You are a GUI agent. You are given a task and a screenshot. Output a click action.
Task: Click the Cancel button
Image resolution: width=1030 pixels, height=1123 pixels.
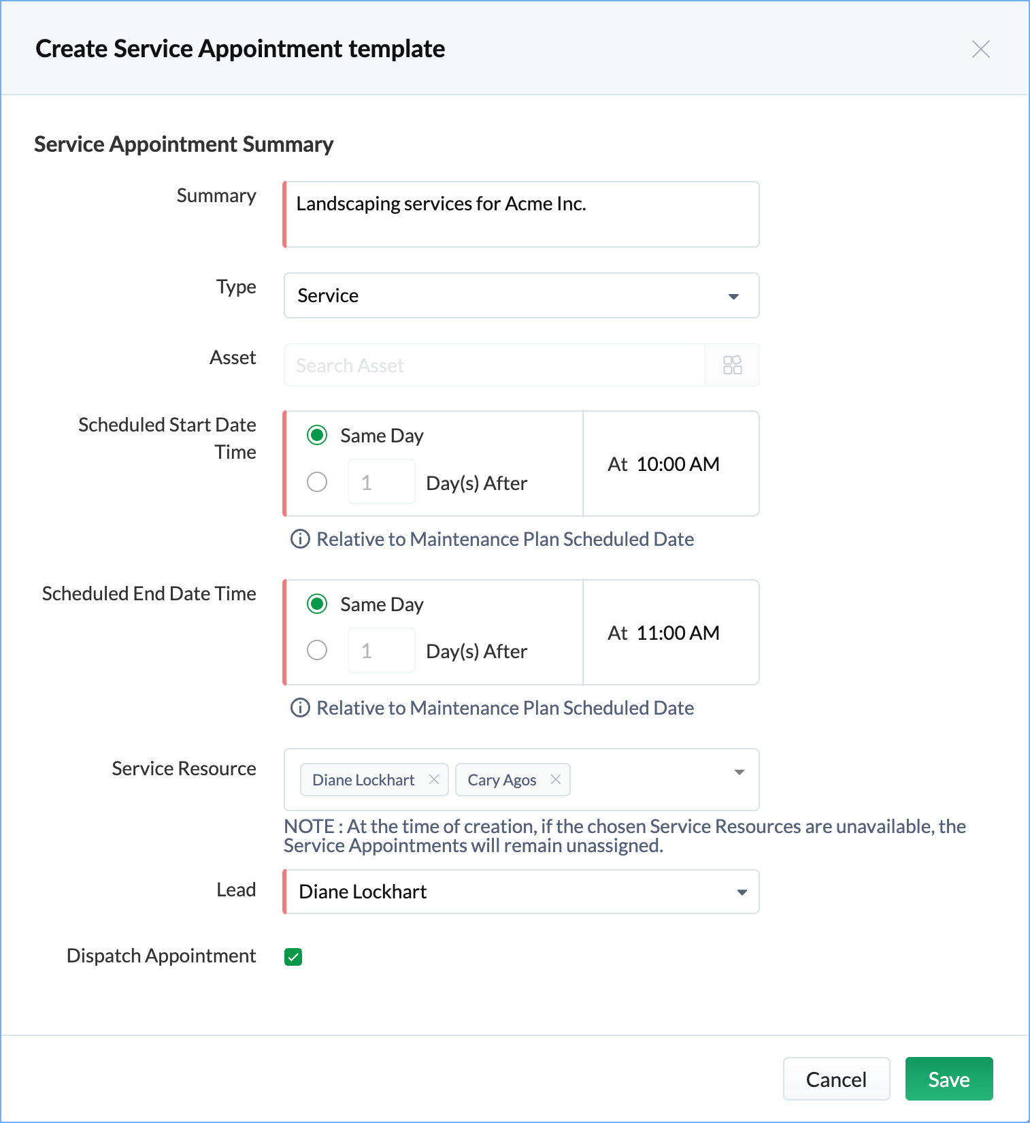[836, 1079]
